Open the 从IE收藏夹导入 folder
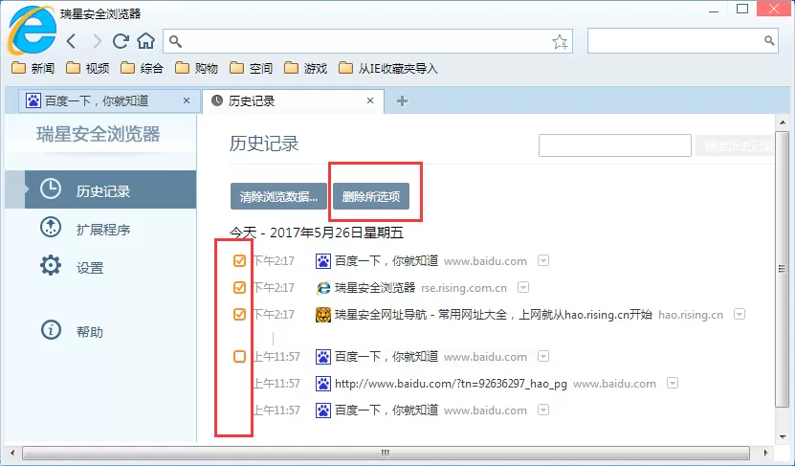 pos(388,68)
